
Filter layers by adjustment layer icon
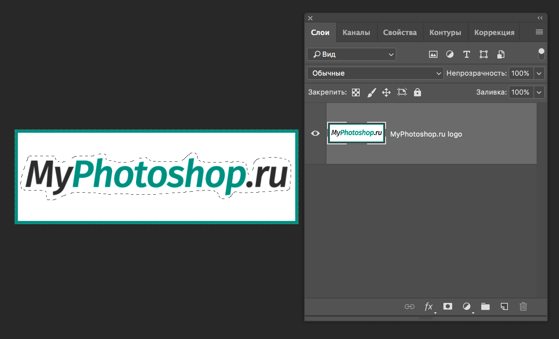(x=450, y=54)
